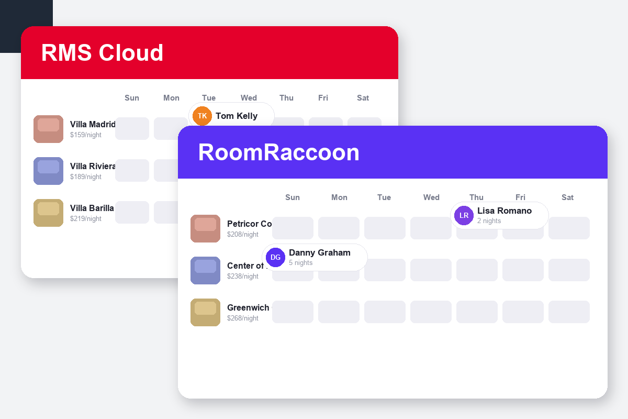Image resolution: width=628 pixels, height=419 pixels.
Task: Select Greenwich's Friday cell in RoomRaccoon
Action: (x=523, y=312)
